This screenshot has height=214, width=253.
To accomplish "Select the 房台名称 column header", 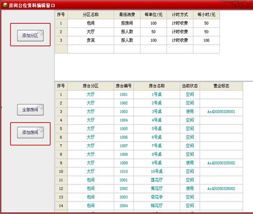I will (x=157, y=86).
